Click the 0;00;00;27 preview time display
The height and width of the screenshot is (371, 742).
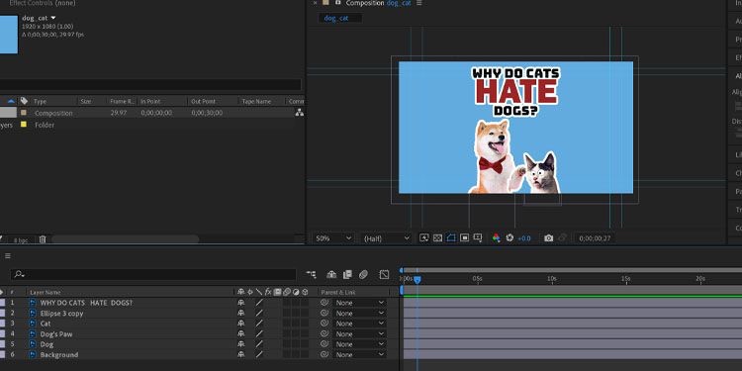[x=595, y=238]
